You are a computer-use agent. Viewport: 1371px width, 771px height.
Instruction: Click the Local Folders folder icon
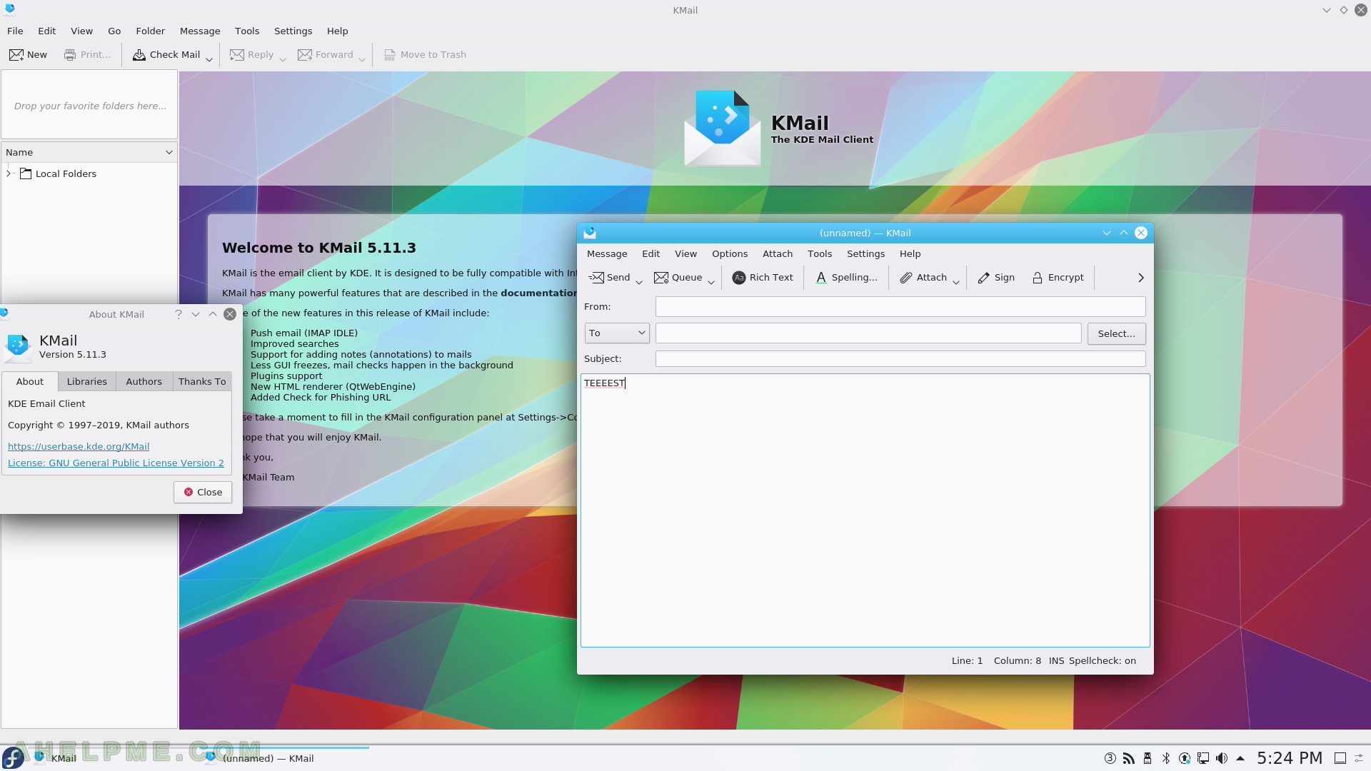click(x=26, y=173)
